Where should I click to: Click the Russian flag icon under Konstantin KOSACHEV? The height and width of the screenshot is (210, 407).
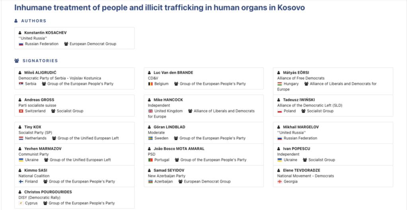(x=21, y=44)
